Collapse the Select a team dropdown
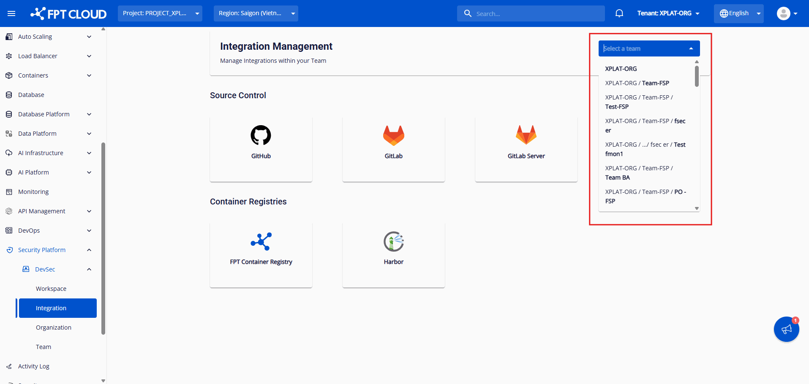The width and height of the screenshot is (809, 384). (x=691, y=48)
